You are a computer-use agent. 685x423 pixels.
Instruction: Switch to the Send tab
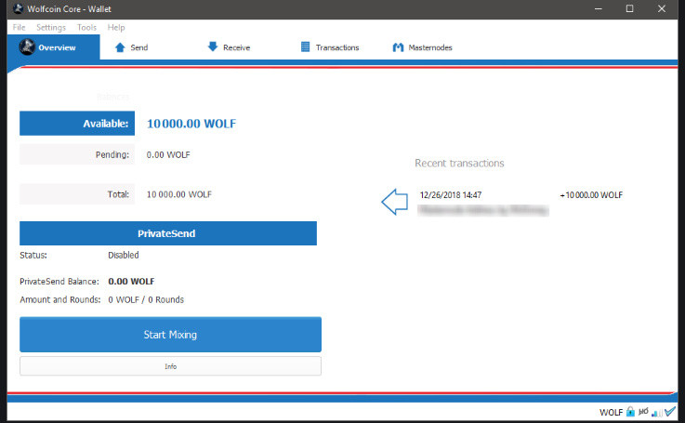[x=131, y=47]
